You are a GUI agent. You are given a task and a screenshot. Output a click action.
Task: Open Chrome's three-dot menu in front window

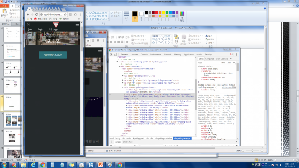click(80, 15)
